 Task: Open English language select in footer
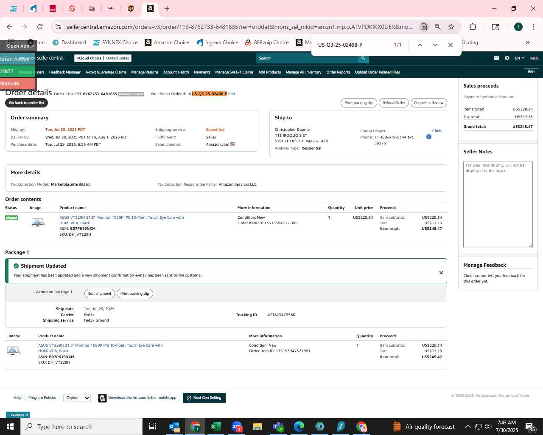coord(77,398)
